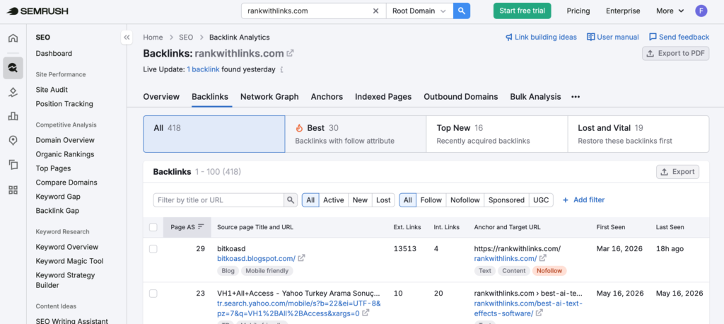Open Site Audit
This screenshot has height=324, width=724.
(52, 90)
